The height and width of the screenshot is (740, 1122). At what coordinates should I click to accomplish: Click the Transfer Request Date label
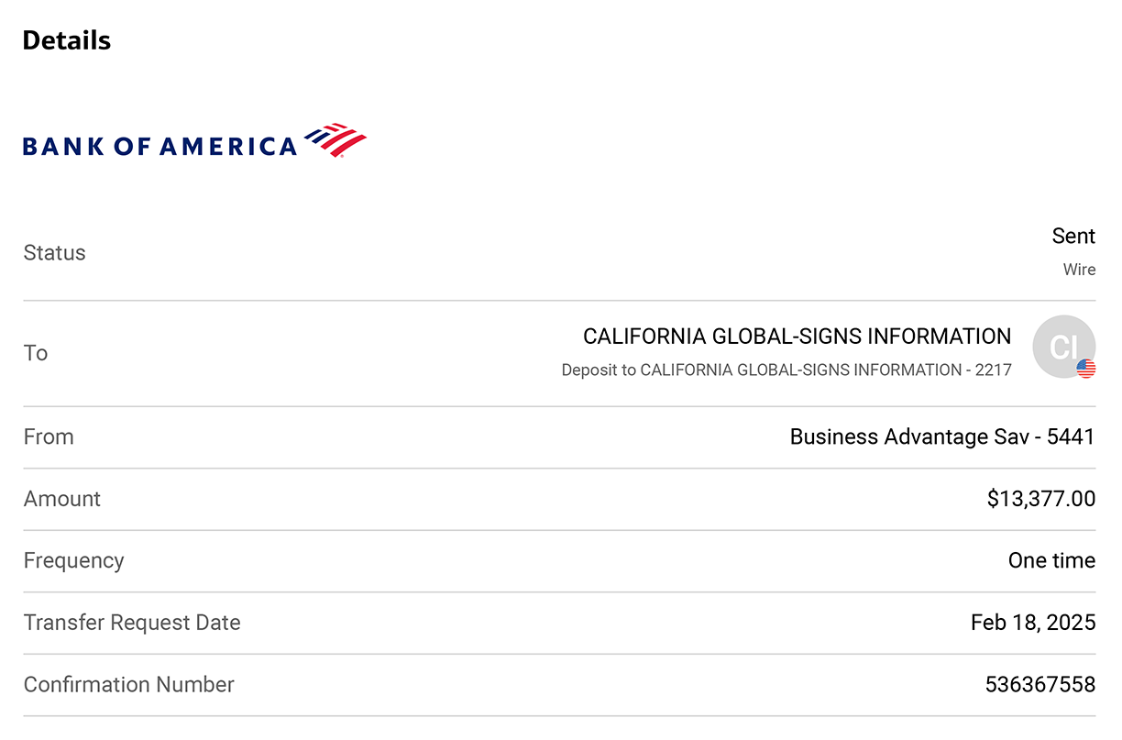[132, 623]
